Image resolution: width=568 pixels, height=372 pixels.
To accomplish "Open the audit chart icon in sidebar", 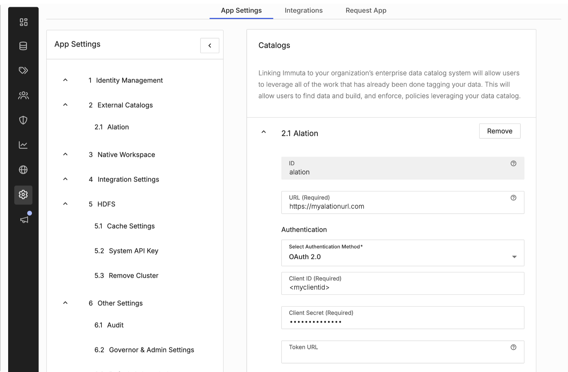I will (23, 145).
